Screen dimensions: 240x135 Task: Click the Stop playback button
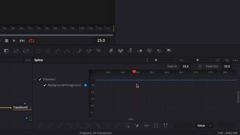coord(7,41)
